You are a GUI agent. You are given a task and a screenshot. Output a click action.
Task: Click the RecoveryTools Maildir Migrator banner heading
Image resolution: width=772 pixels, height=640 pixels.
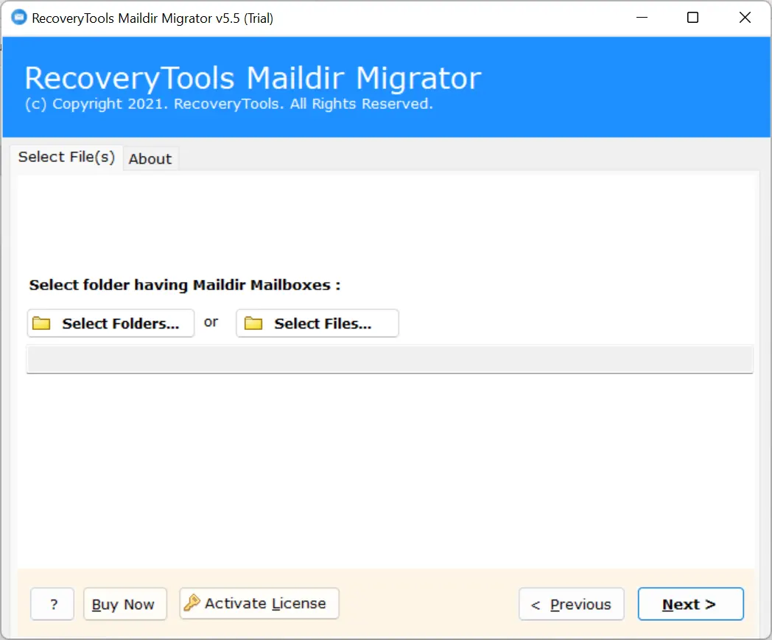[253, 78]
